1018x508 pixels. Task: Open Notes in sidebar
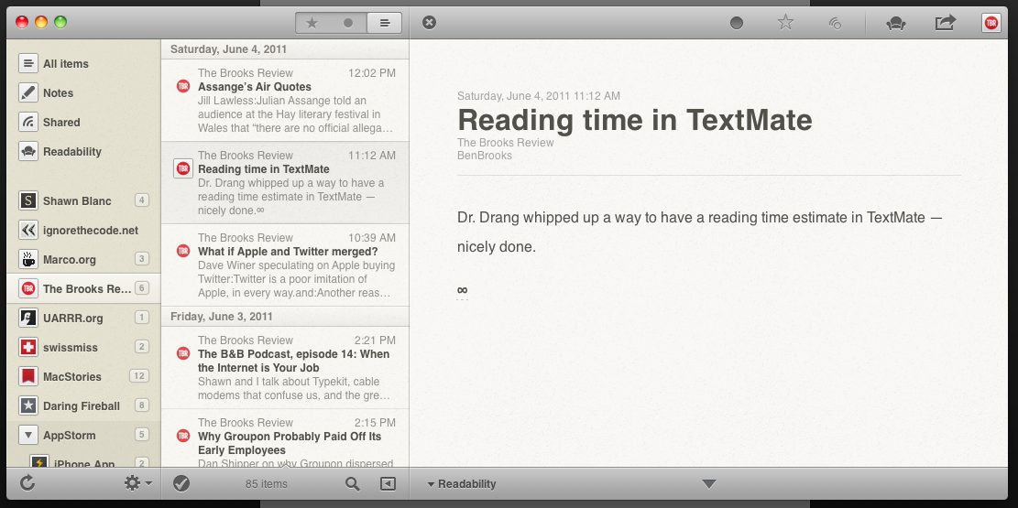click(x=83, y=92)
